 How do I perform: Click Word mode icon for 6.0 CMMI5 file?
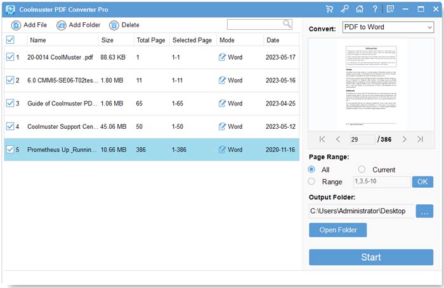[x=222, y=81]
